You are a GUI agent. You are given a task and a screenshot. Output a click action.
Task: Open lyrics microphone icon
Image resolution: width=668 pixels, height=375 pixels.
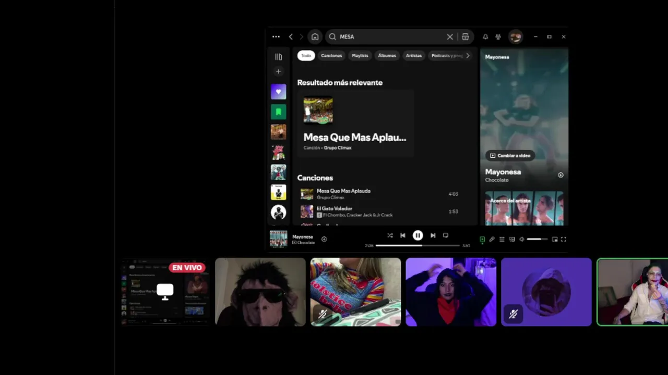[x=492, y=240]
